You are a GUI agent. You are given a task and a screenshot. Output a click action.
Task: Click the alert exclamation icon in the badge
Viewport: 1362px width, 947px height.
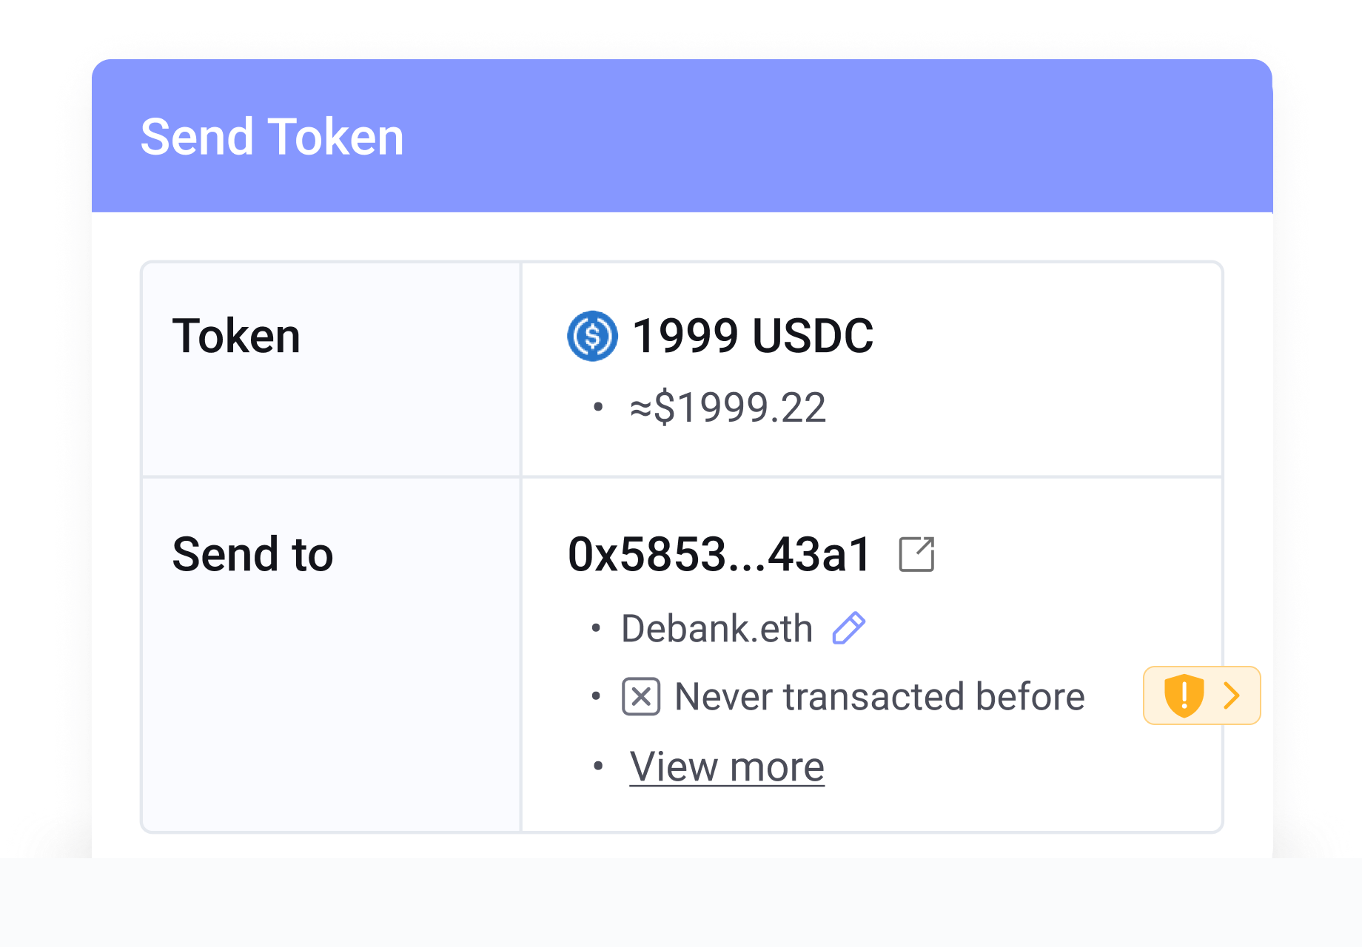[1184, 695]
